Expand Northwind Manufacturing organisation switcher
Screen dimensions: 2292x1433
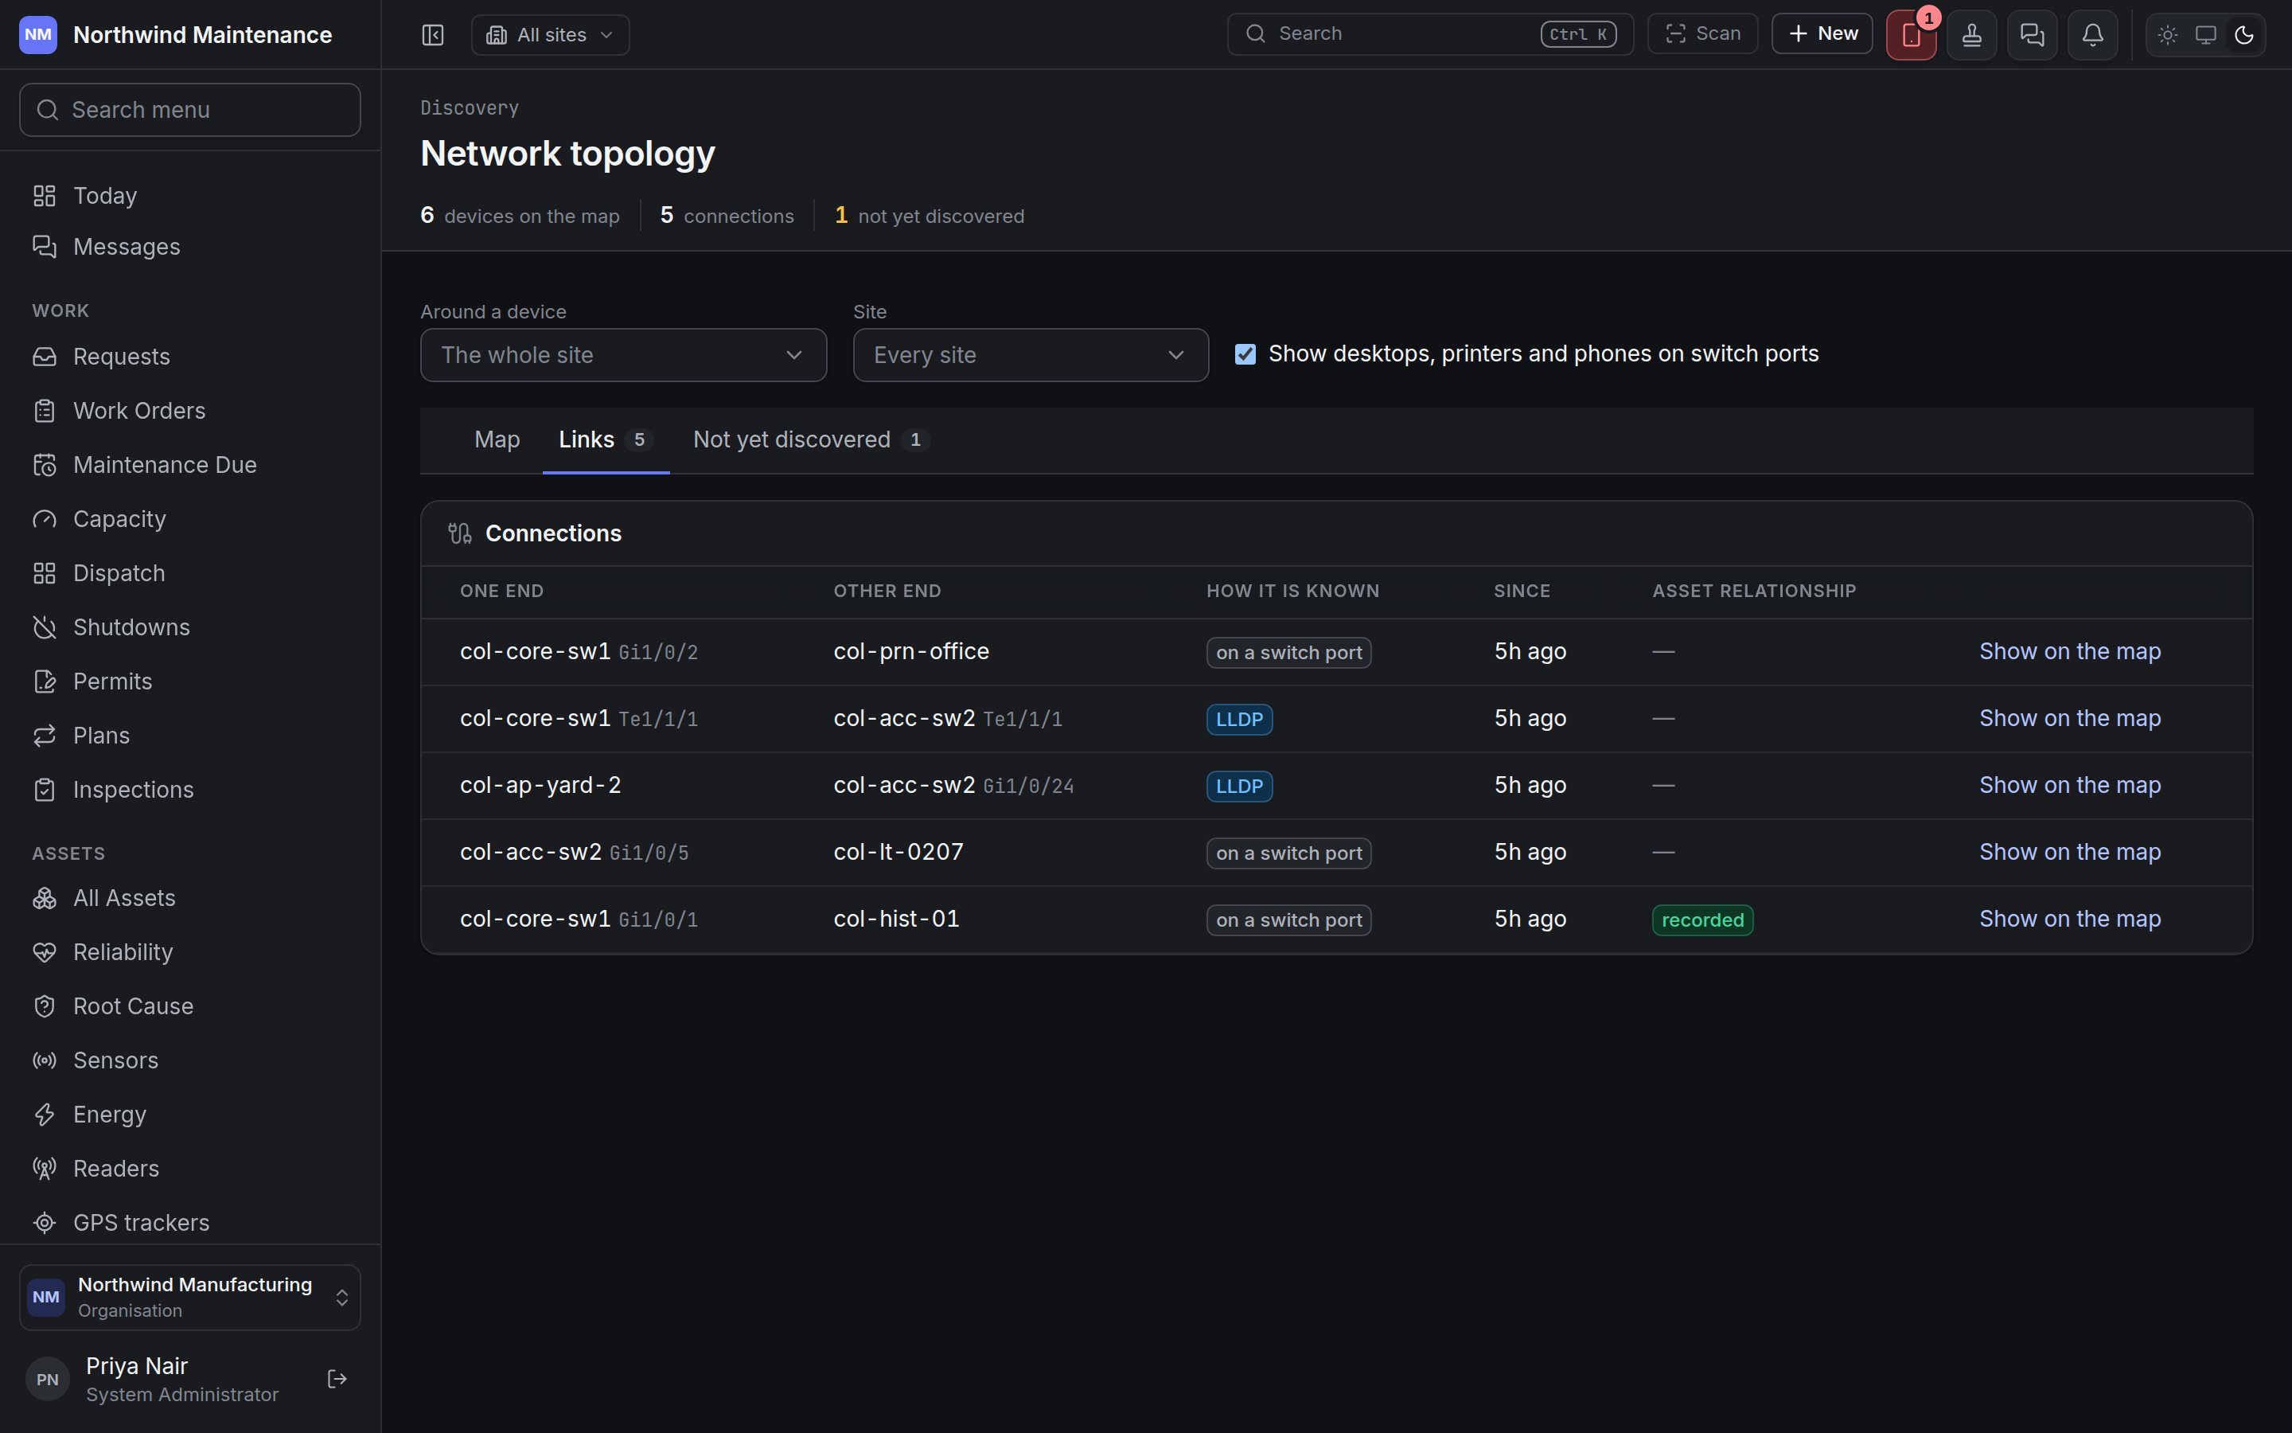pyautogui.click(x=189, y=1298)
